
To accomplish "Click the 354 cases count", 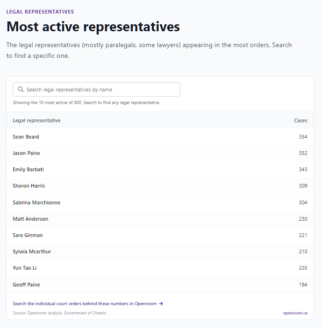I will click(303, 137).
